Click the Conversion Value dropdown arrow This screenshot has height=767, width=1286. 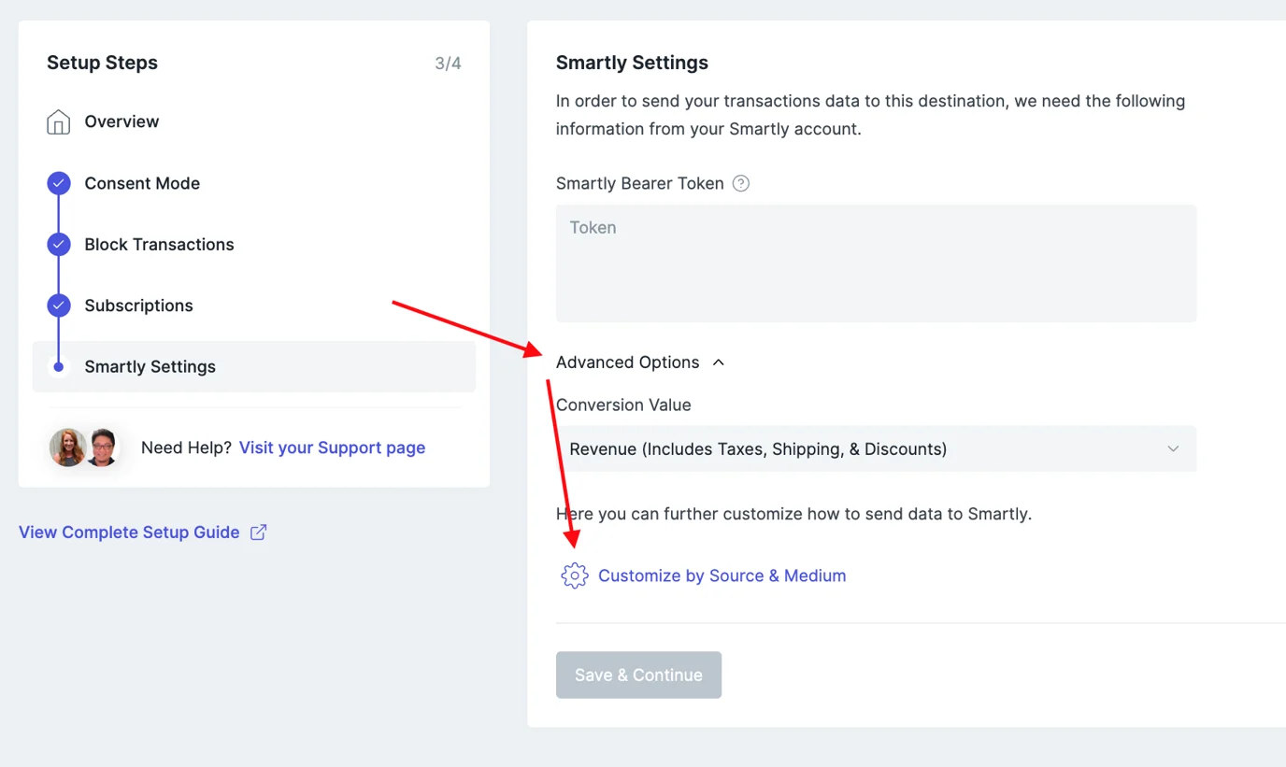tap(1173, 449)
